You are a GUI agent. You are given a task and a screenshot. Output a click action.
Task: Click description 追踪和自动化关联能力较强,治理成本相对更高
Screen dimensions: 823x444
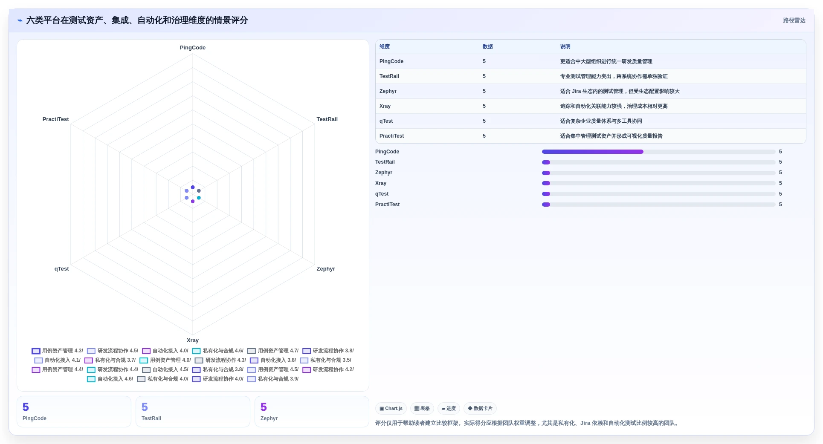[x=614, y=106]
